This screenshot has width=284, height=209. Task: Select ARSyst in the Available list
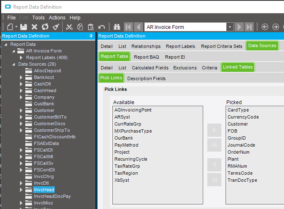[122, 117]
